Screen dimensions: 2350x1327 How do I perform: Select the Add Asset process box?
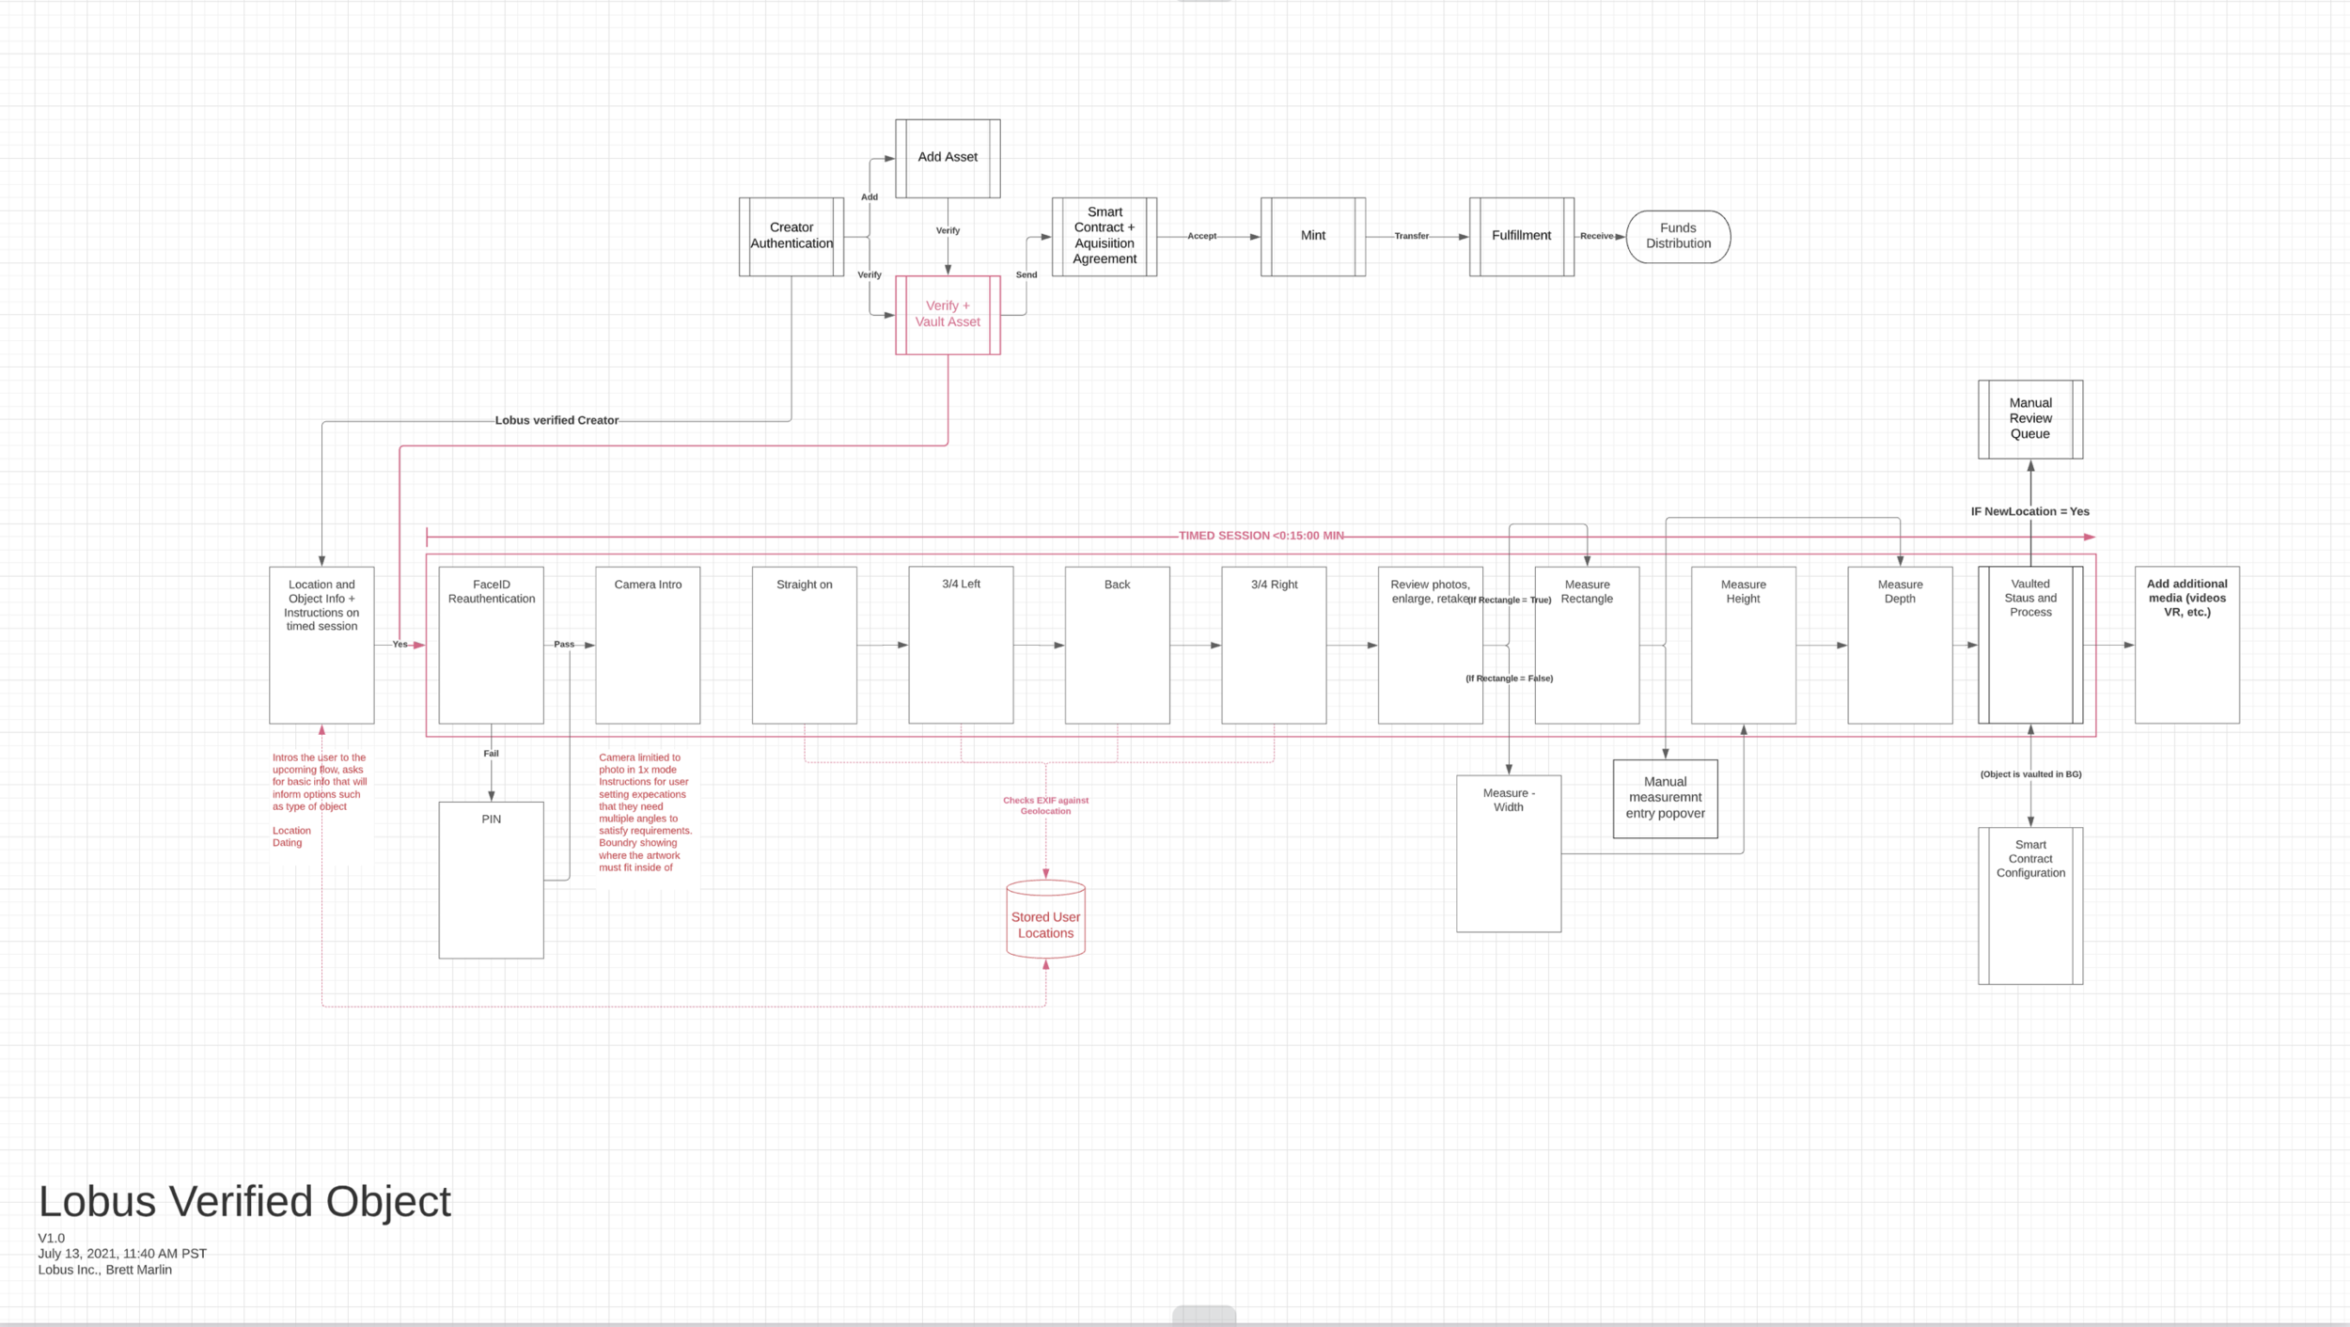point(948,158)
